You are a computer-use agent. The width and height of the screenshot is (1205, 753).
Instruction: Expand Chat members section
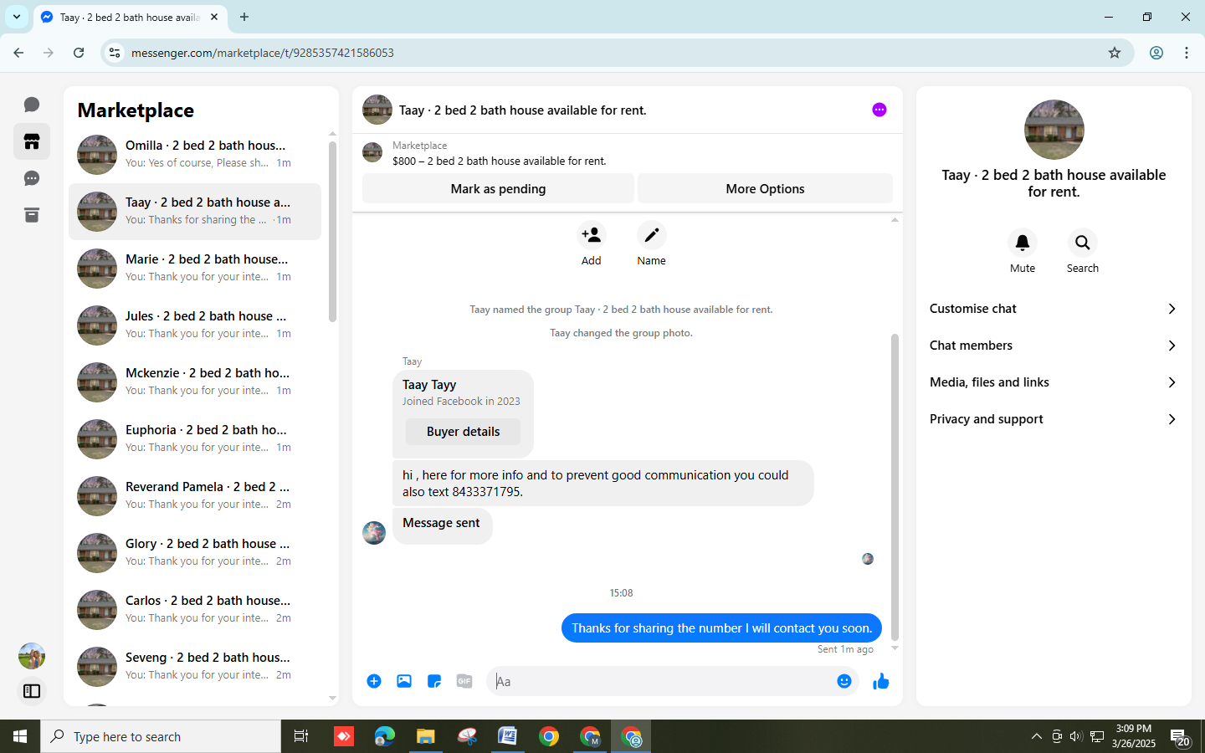click(1054, 346)
